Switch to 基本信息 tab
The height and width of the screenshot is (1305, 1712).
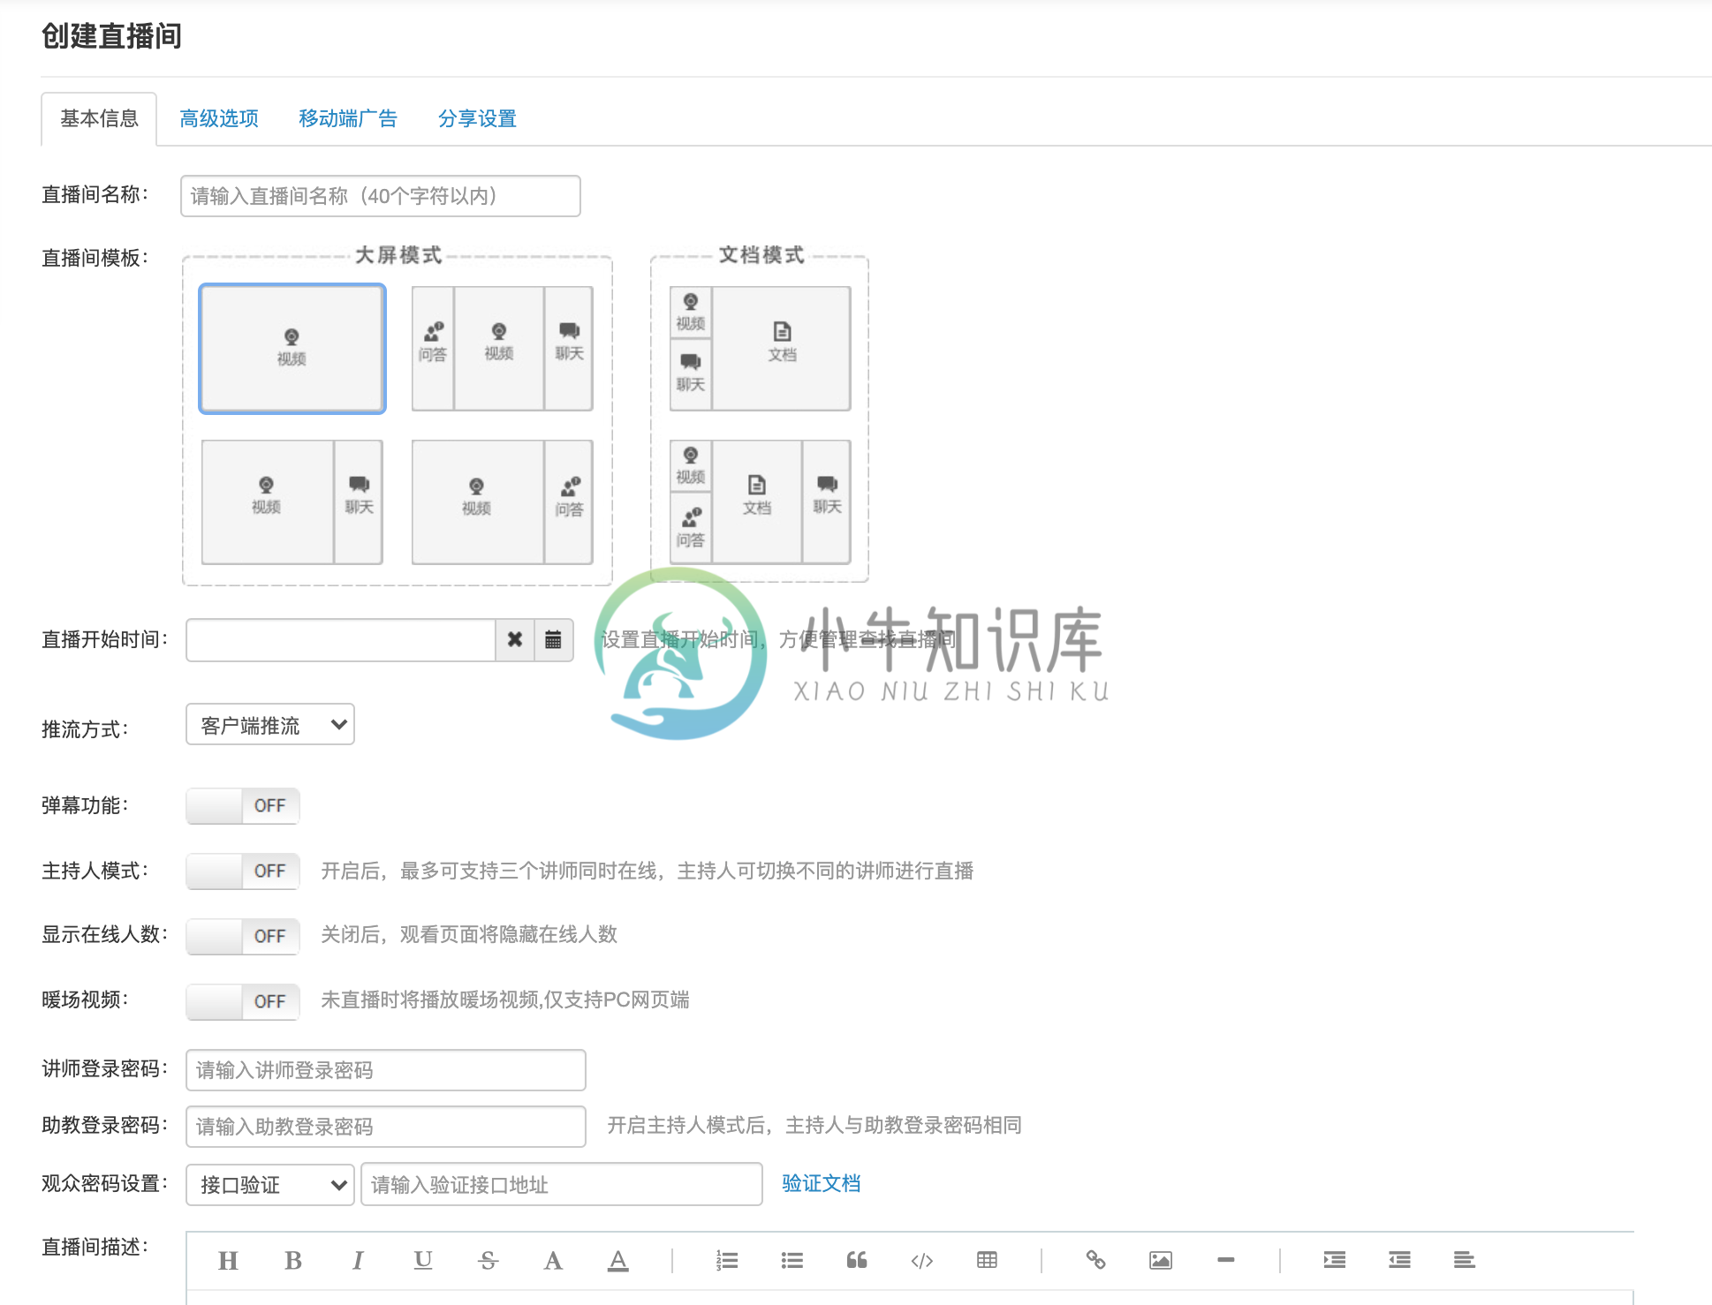(99, 118)
